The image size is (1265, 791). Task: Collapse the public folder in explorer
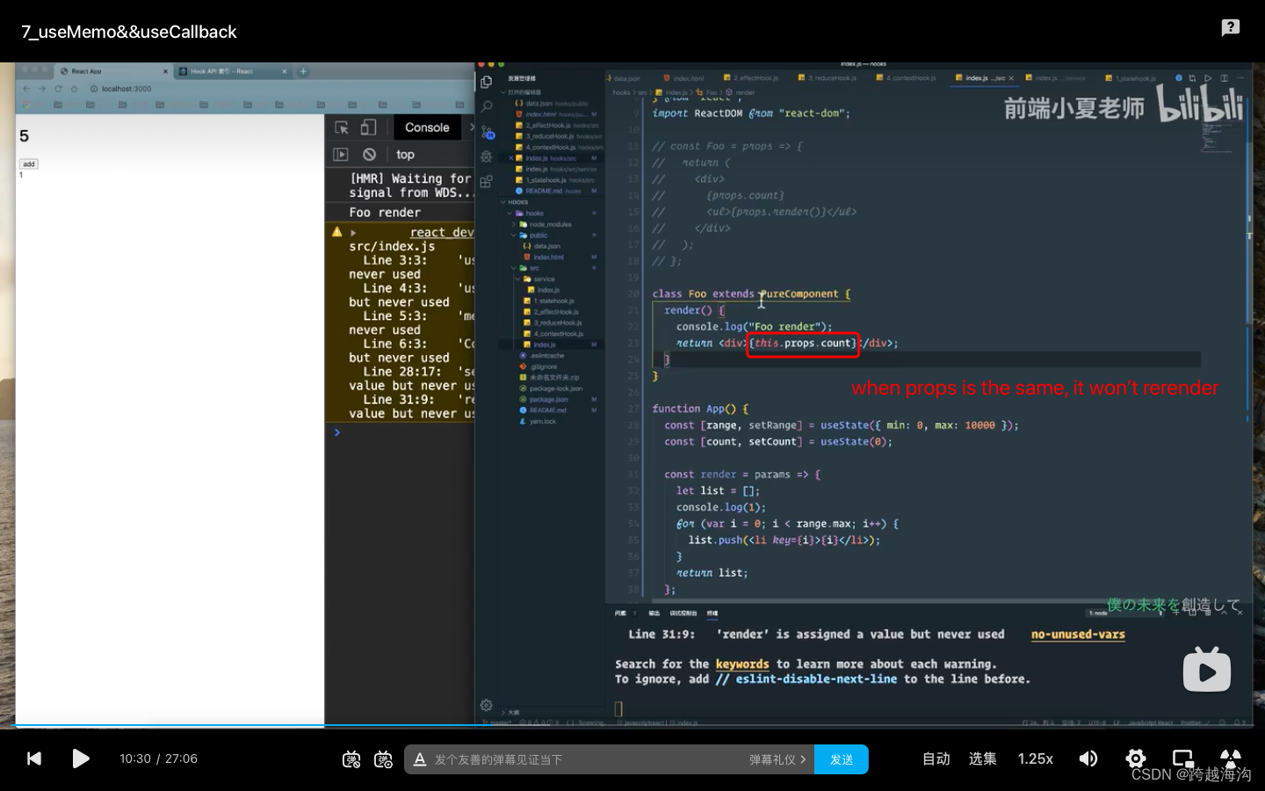point(538,236)
